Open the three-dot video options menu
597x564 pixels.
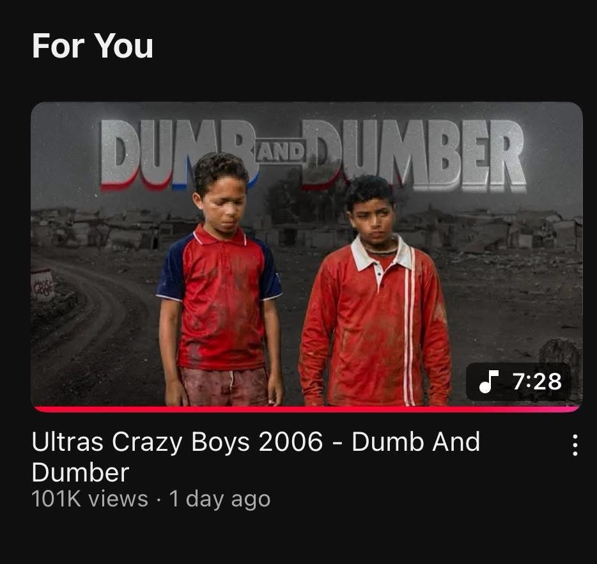coord(575,445)
